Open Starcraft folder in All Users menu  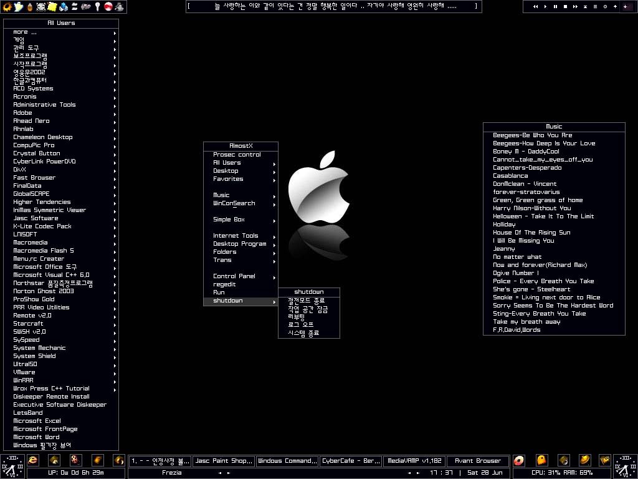pyautogui.click(x=61, y=324)
